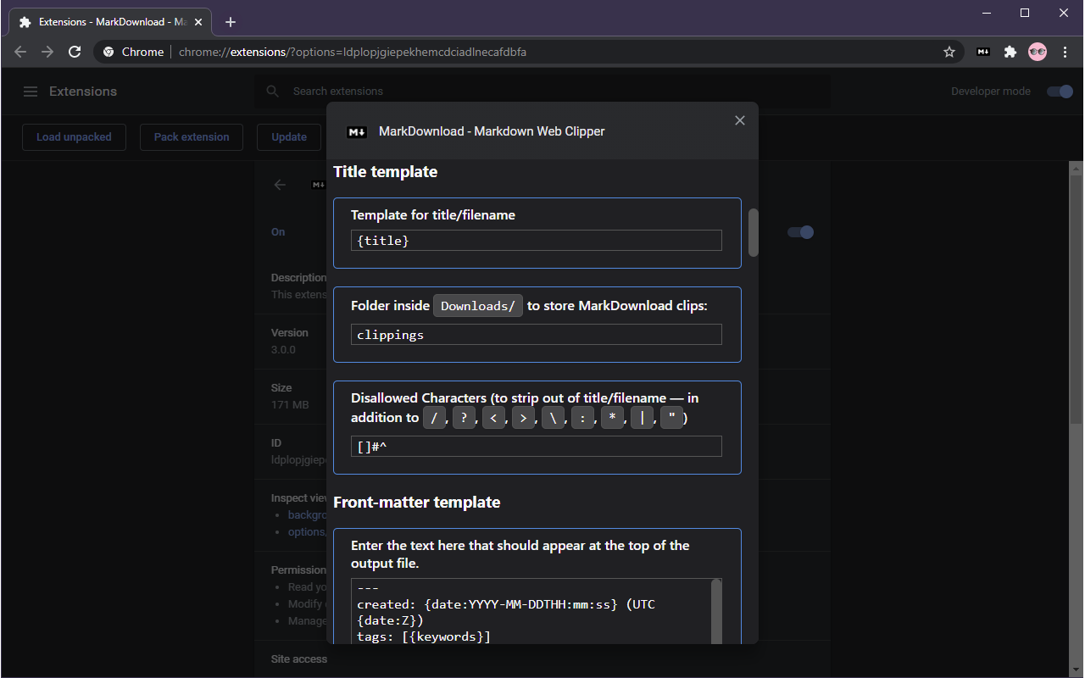Click the MarkDownload M+ icon in browser toolbar

click(982, 52)
